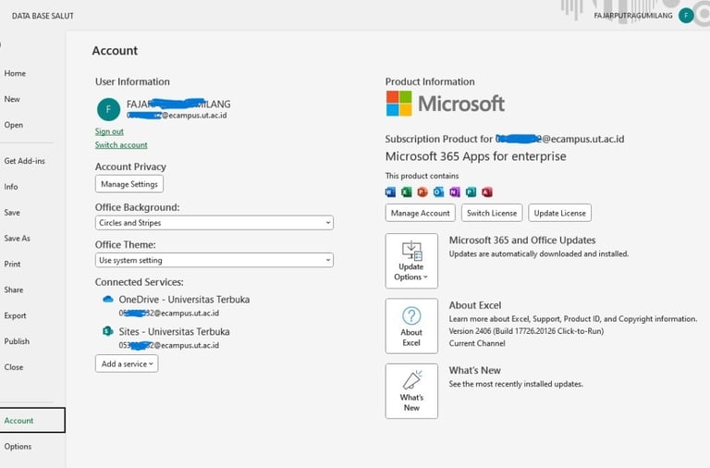Click the OneDrive cloud icon
This screenshot has height=468, width=710.
[108, 299]
